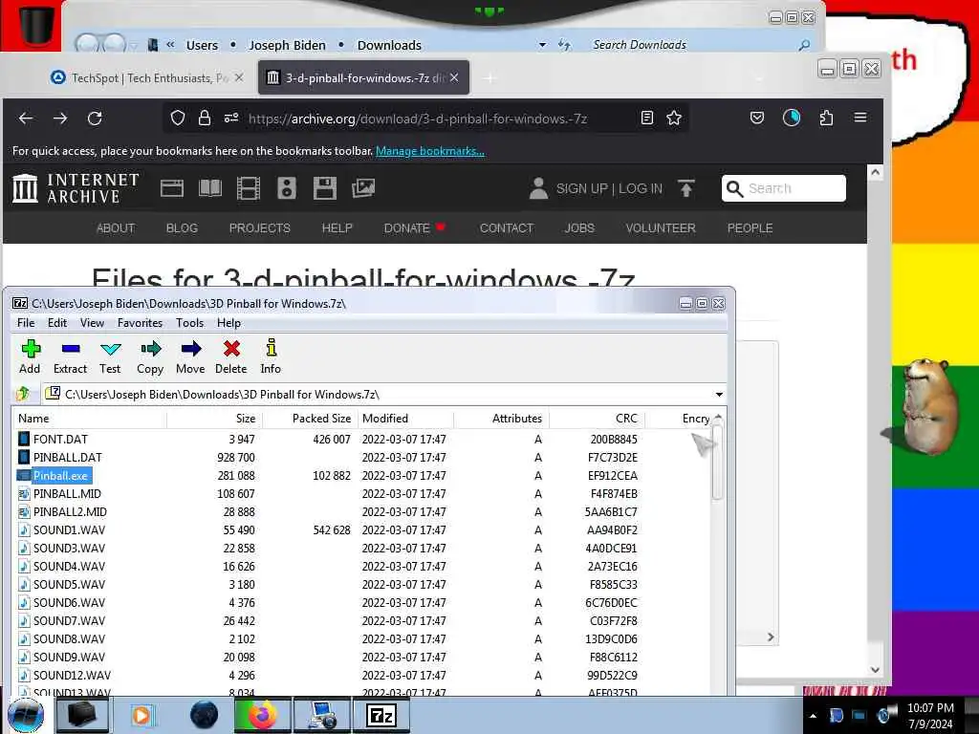This screenshot has width=979, height=734.
Task: Click the site padlock security icon
Action: [205, 118]
